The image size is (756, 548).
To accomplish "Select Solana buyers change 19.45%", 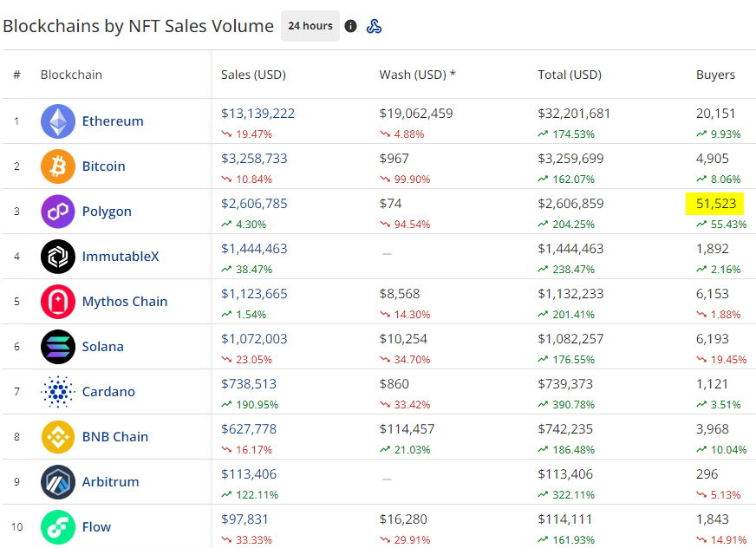I will 728,360.
